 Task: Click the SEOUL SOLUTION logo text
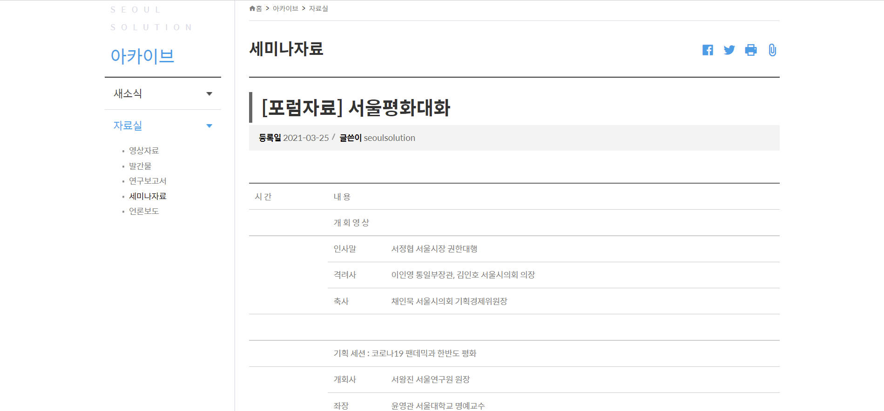[x=151, y=19]
